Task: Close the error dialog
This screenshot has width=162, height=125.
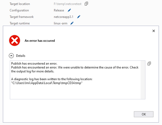Action: [154, 31]
